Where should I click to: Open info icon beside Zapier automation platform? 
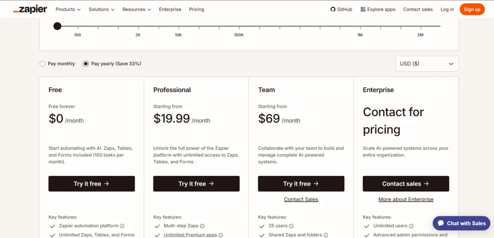click(122, 226)
